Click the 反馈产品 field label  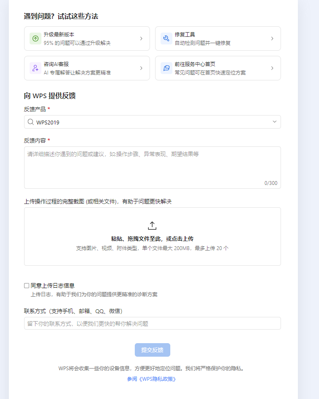pos(35,109)
